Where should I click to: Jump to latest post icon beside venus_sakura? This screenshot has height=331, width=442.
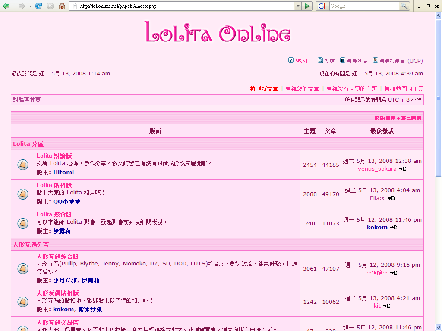pyautogui.click(x=403, y=169)
